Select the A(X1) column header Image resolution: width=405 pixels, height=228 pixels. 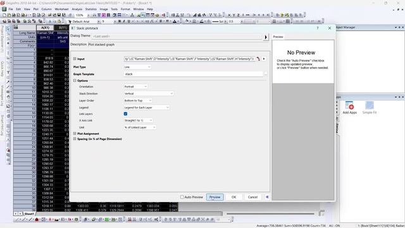coord(45,28)
